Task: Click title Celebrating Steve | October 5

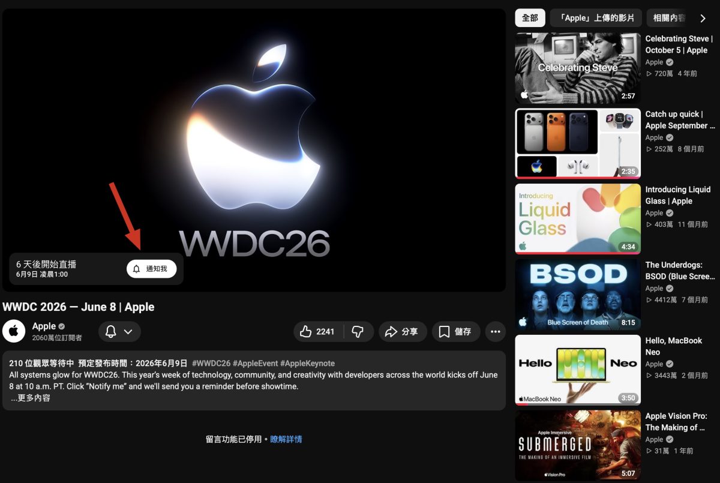Action: 679,44
